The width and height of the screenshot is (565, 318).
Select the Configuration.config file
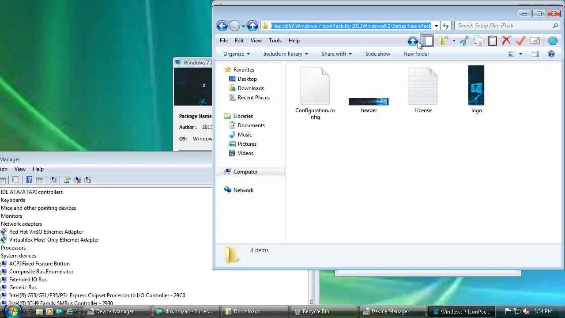pos(315,93)
